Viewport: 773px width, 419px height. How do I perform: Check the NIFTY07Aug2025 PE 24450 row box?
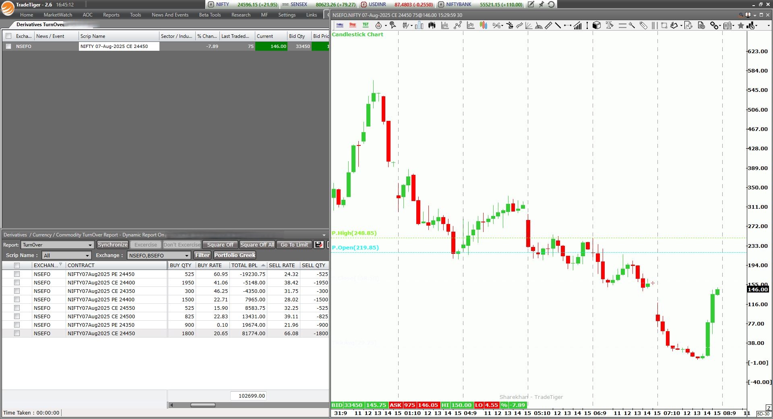click(17, 274)
